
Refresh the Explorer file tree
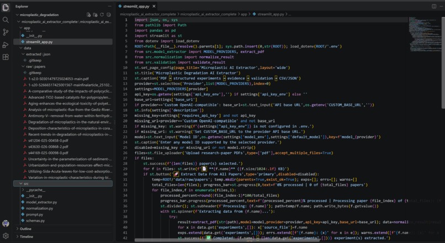[x=102, y=15]
